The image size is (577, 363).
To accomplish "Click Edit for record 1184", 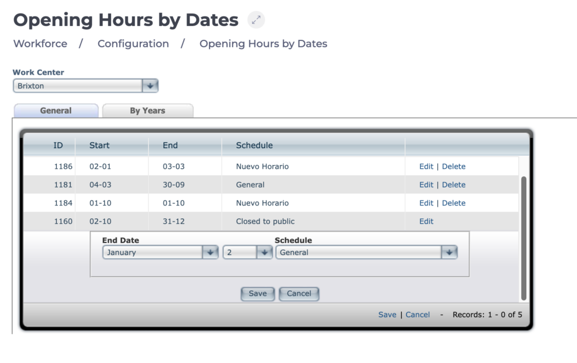I will (x=426, y=203).
